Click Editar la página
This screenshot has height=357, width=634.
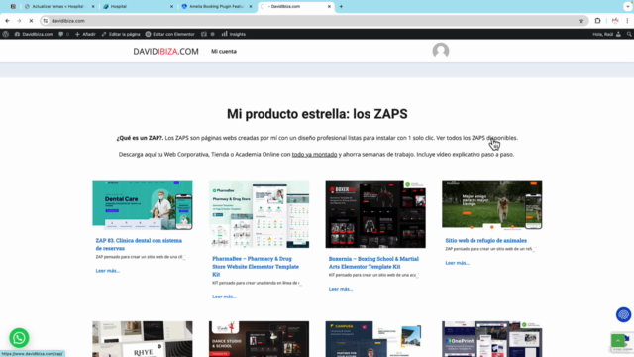tap(121, 34)
